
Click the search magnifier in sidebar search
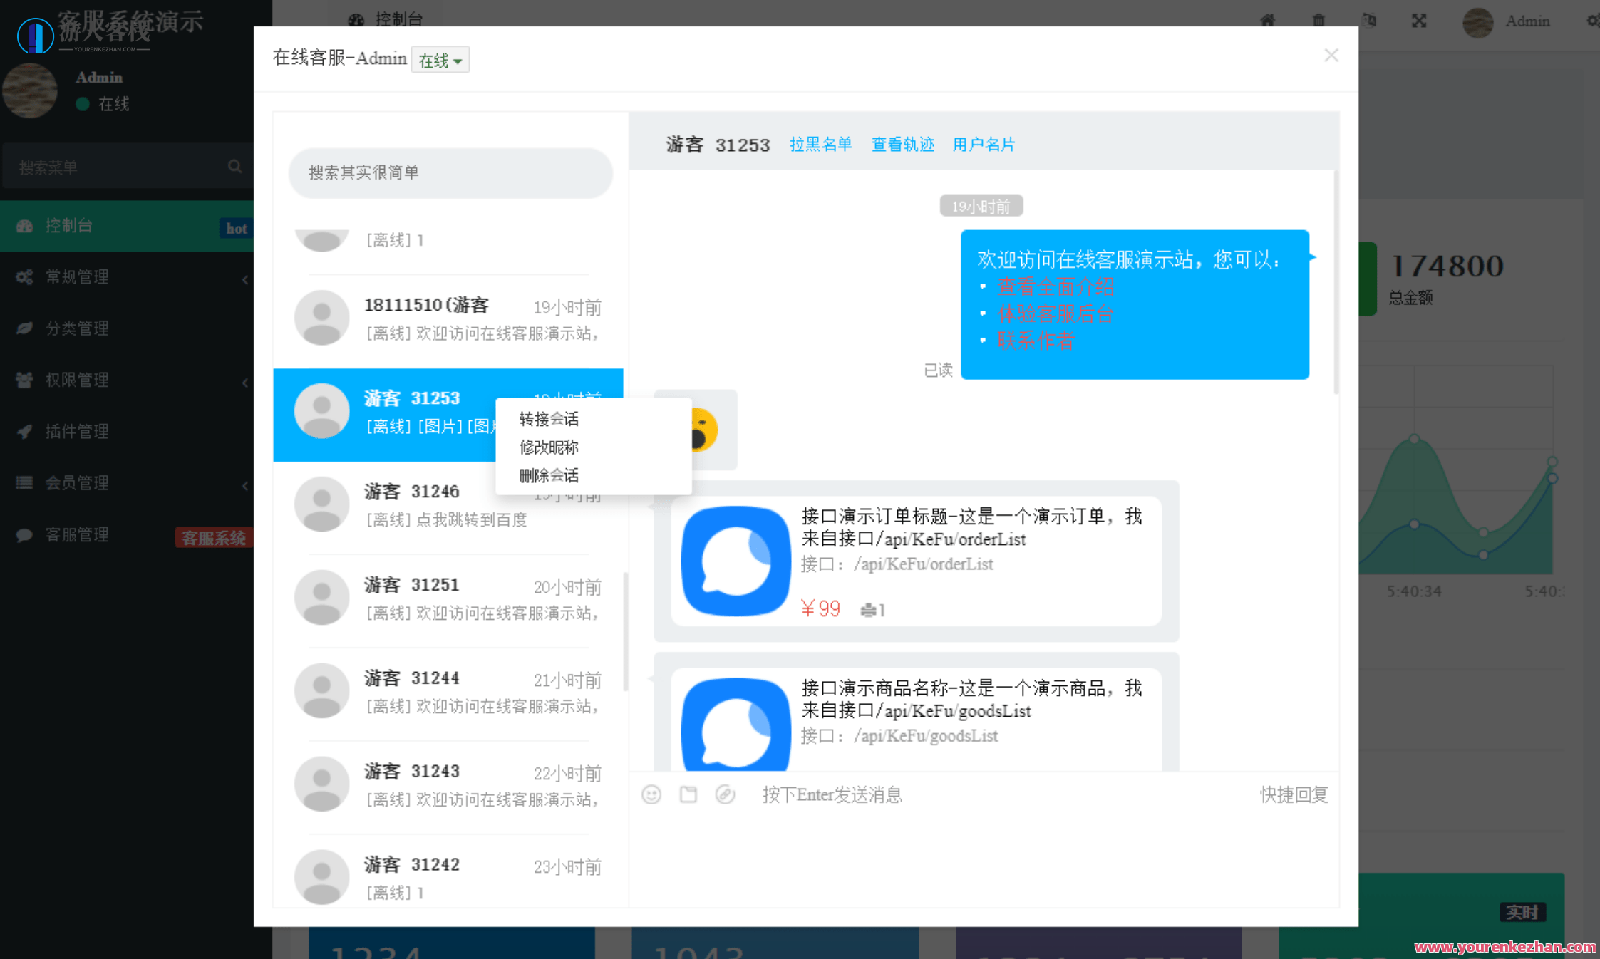pyautogui.click(x=235, y=166)
